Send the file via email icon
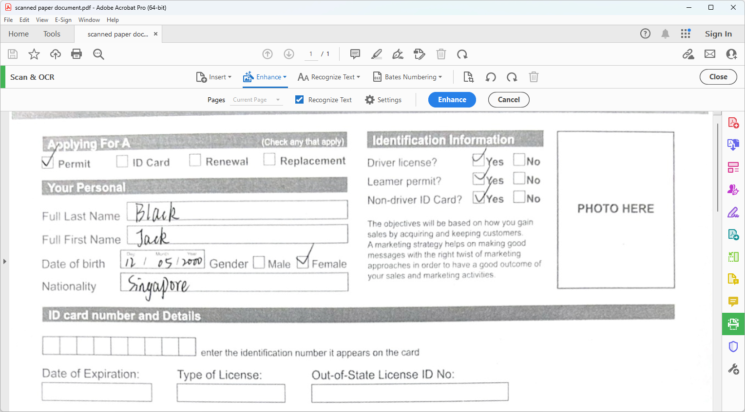 (x=710, y=54)
